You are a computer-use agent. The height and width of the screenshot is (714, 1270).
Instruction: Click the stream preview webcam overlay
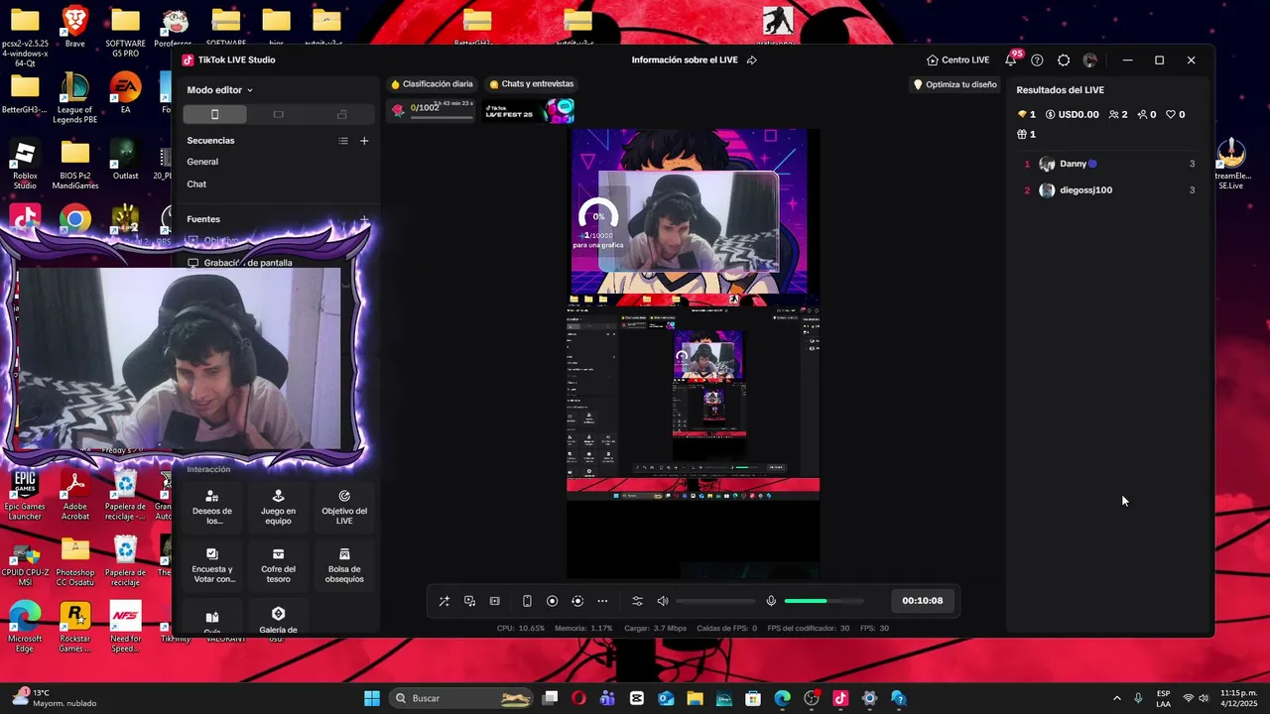[x=689, y=220]
